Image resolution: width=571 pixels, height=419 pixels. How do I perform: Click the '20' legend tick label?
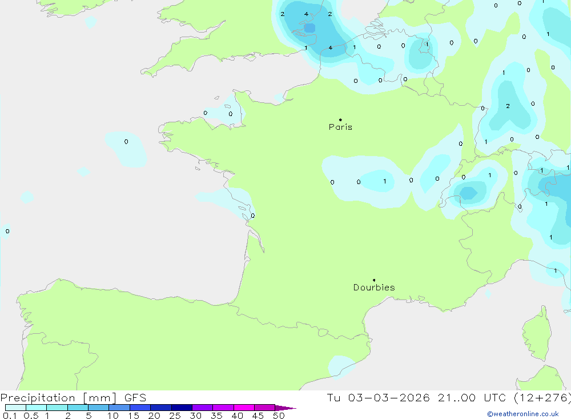click(x=154, y=416)
